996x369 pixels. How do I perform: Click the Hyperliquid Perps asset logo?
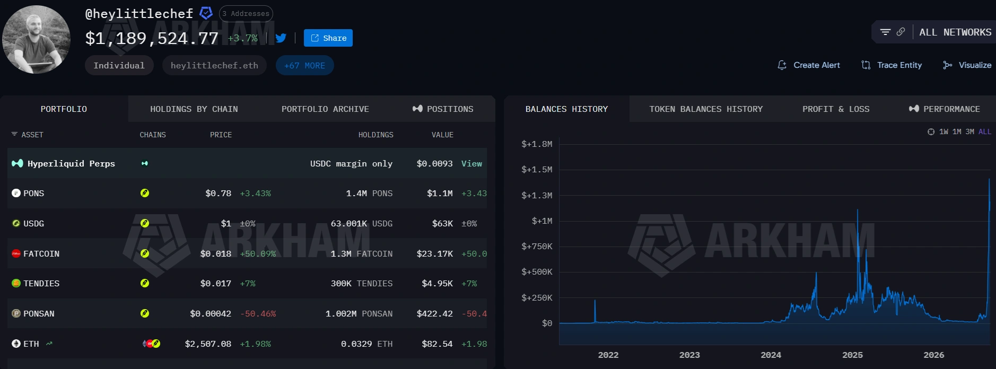point(17,163)
